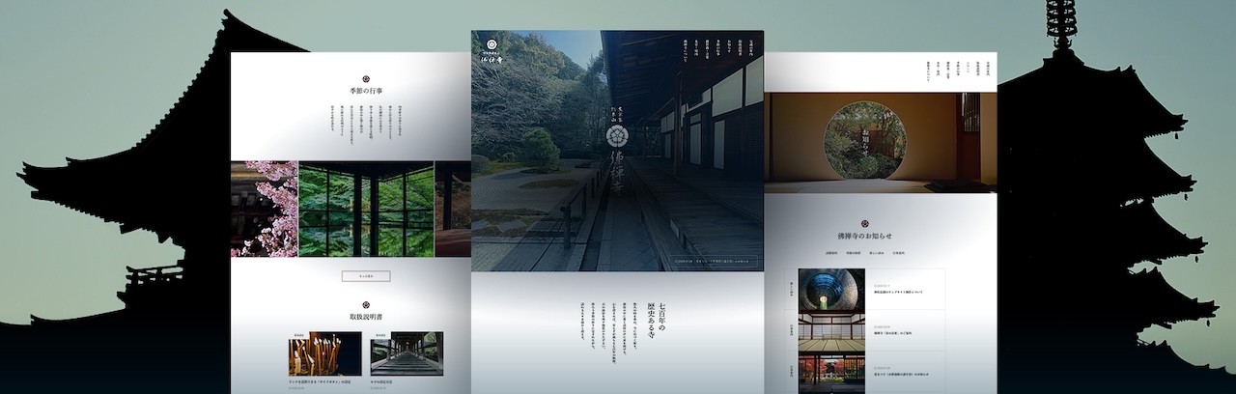Open the candle-lit article thumbnail under 取扱説明書
Image resolution: width=1236 pixels, height=394 pixels.
pos(324,353)
